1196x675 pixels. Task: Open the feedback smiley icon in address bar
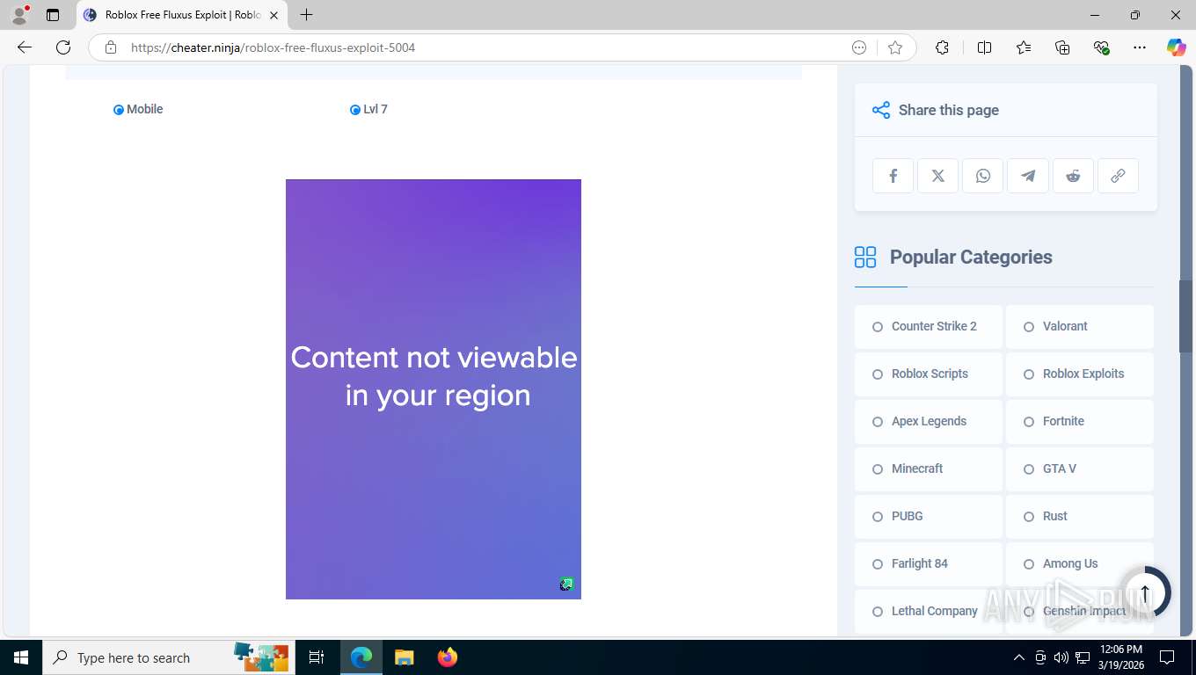pyautogui.click(x=859, y=47)
